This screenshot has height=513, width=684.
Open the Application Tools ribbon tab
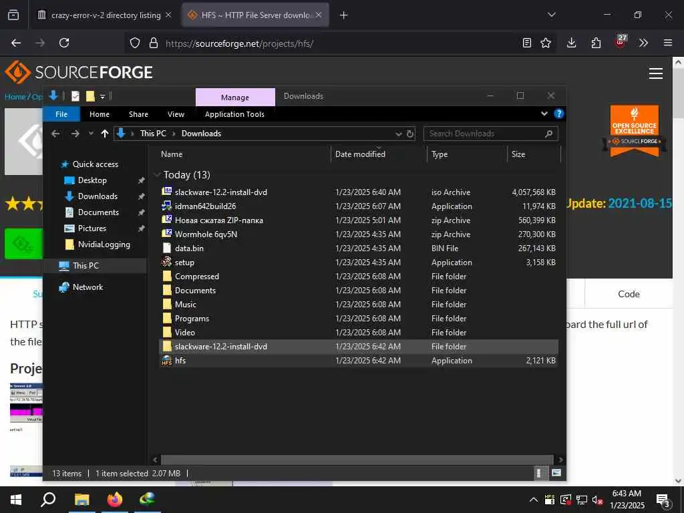(x=234, y=114)
